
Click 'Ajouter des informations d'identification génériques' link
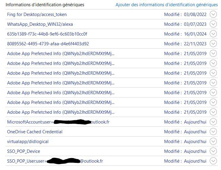(166, 5)
